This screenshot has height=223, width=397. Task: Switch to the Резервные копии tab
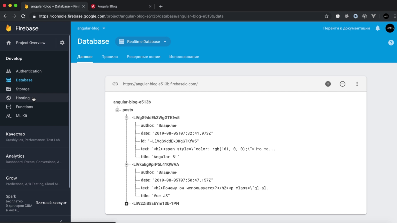pos(144,57)
